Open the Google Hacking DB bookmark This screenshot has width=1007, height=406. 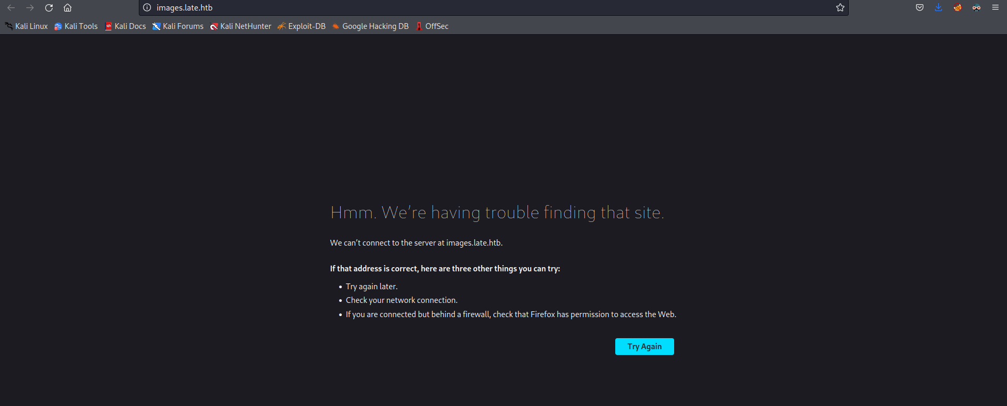point(370,26)
